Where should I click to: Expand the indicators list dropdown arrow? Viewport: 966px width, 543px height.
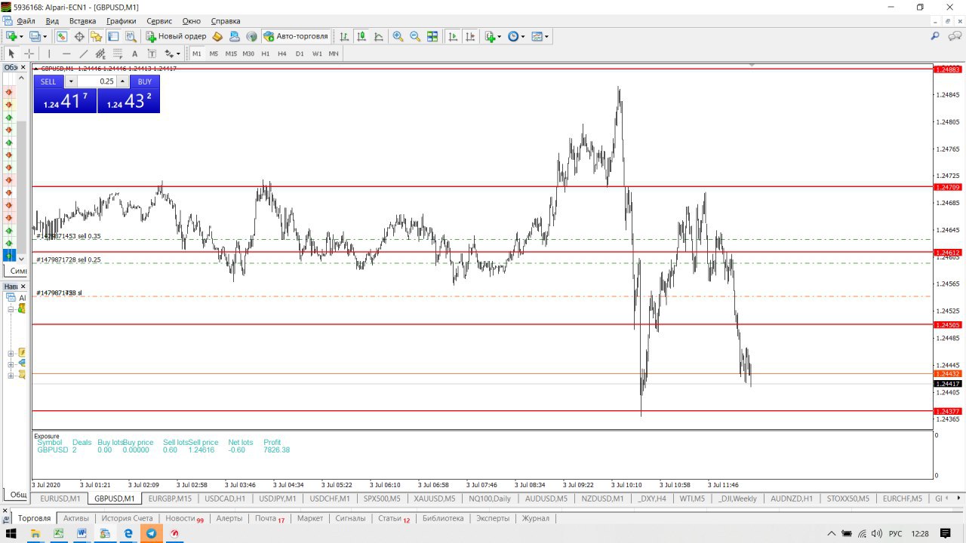click(x=500, y=36)
